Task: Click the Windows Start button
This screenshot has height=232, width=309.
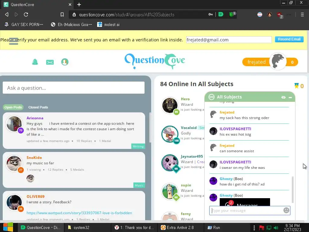Action: click(x=8, y=227)
